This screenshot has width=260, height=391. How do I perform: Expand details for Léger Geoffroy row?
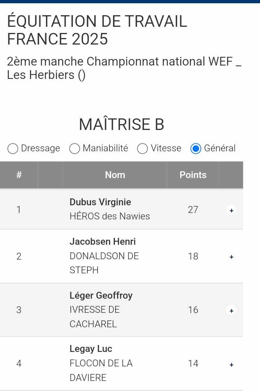pos(231,311)
